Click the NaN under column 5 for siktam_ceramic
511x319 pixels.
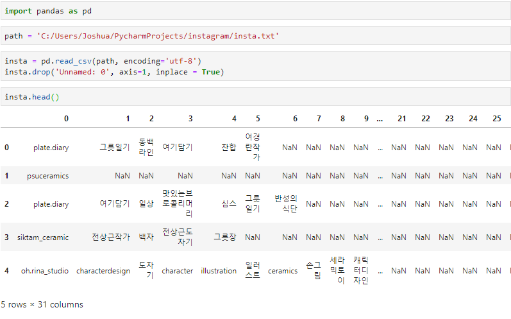[x=253, y=237]
